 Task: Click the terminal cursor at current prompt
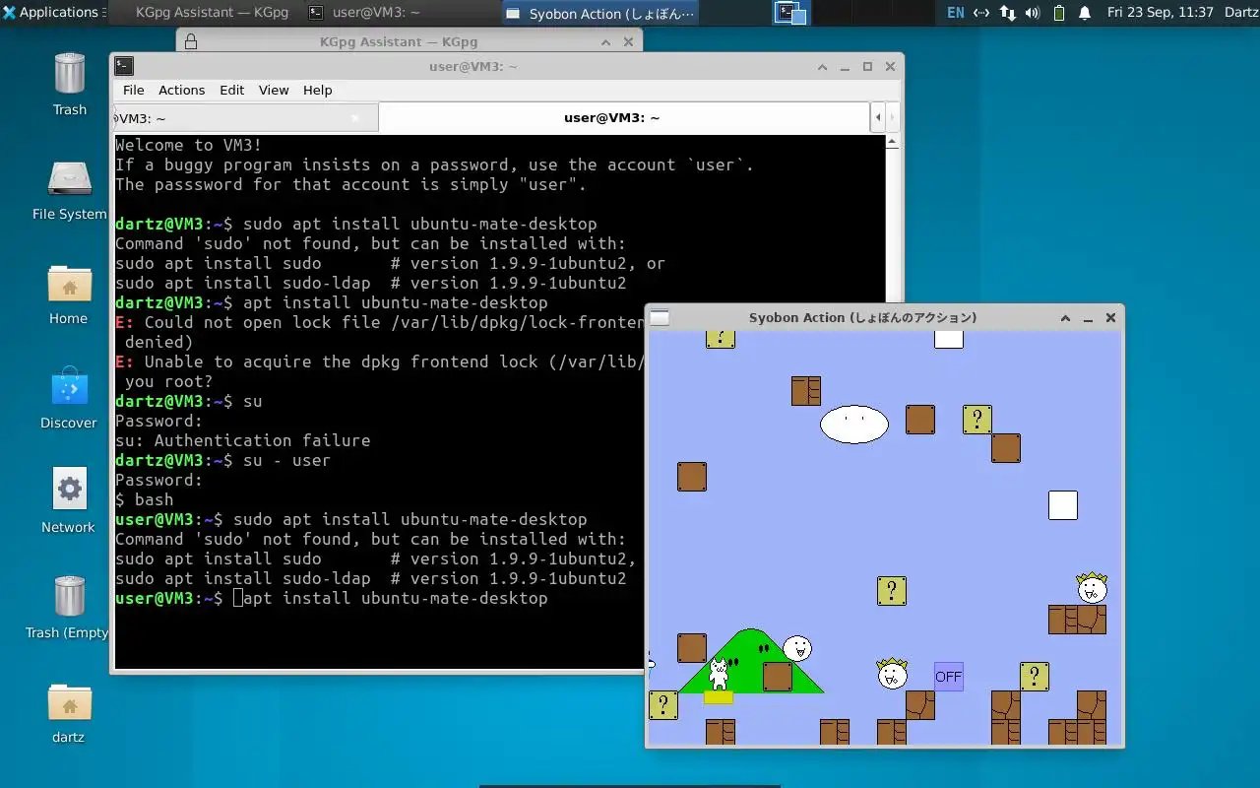238,598
